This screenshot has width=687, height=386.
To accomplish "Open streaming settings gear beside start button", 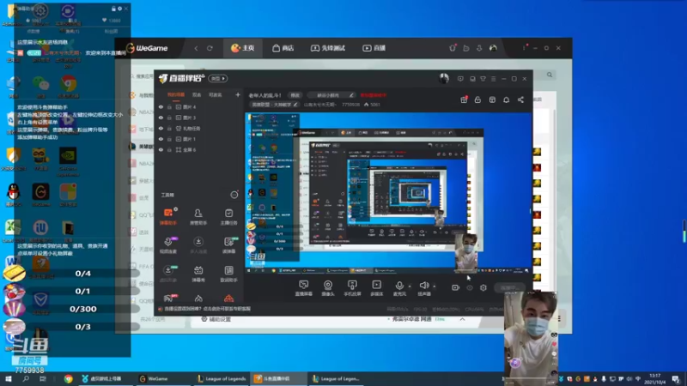I will click(483, 287).
